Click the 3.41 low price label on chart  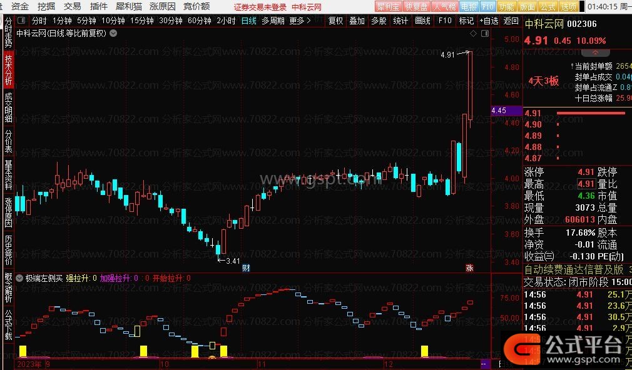click(x=233, y=261)
